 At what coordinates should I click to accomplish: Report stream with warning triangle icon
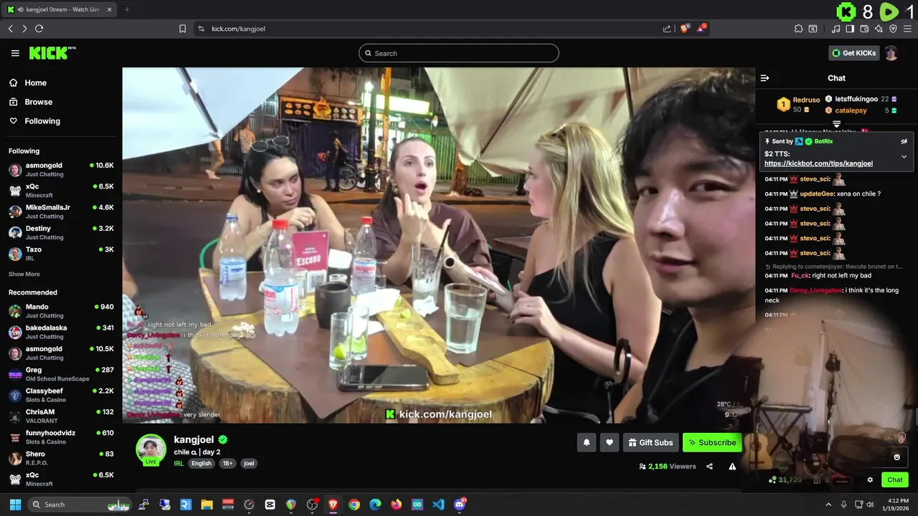(732, 467)
